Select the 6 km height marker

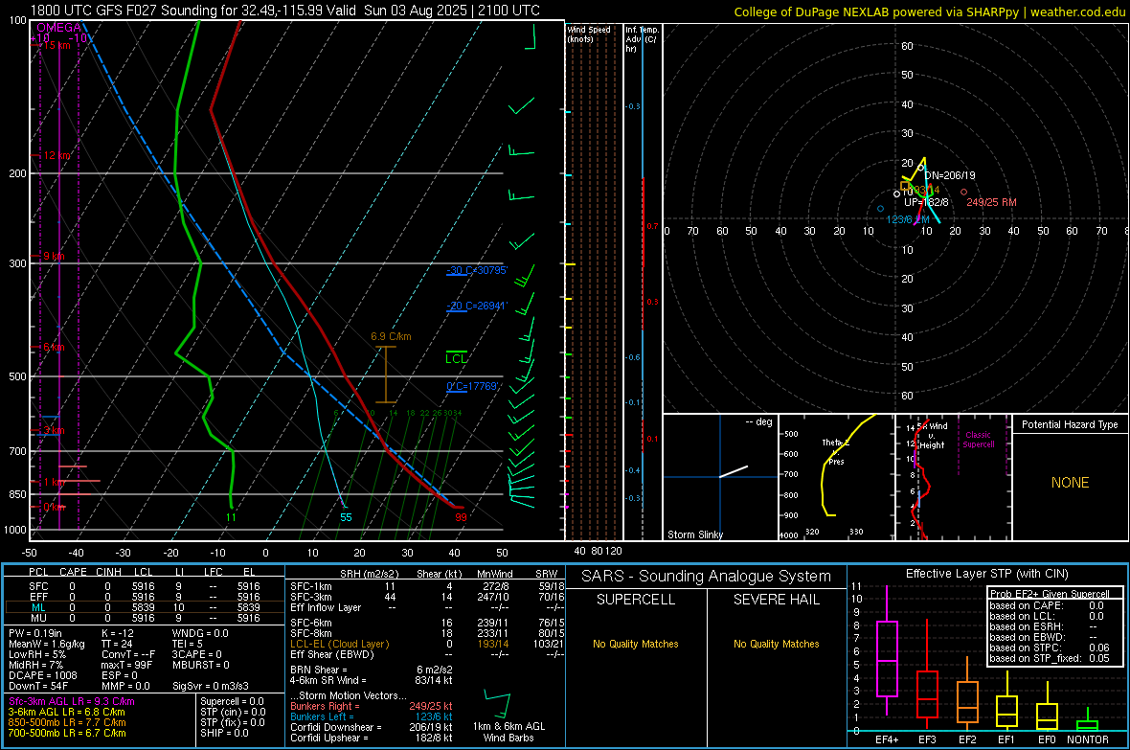click(54, 347)
